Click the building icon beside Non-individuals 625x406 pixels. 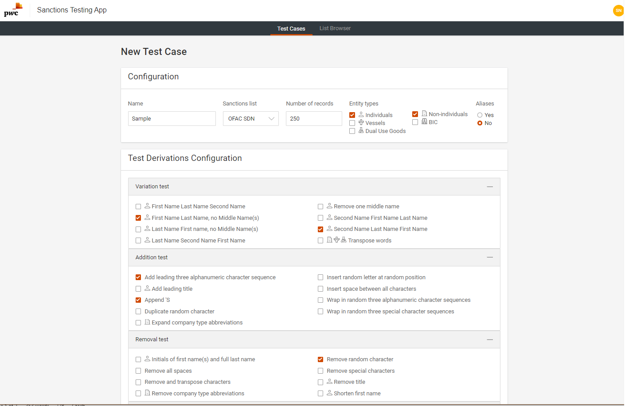pyautogui.click(x=424, y=113)
